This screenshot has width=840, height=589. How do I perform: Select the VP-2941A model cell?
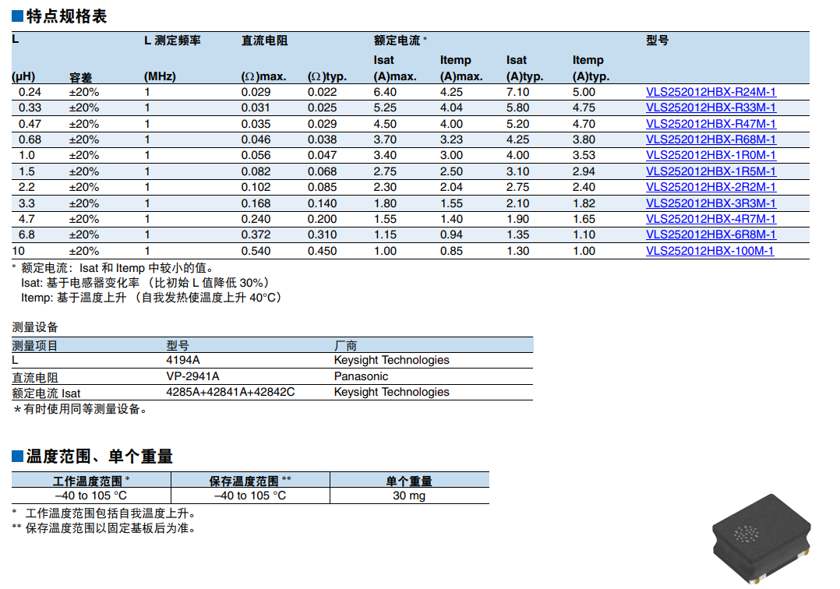193,376
